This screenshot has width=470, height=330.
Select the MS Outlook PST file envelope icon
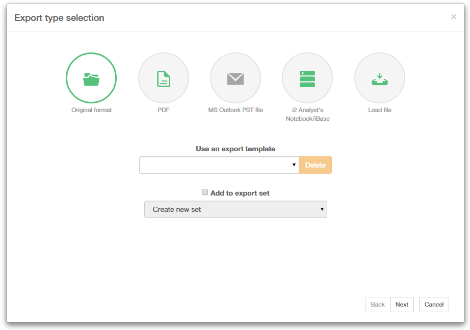[x=236, y=77]
